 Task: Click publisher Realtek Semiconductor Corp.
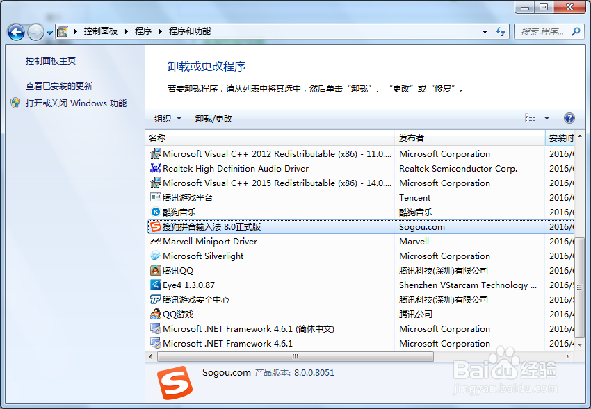(x=458, y=169)
